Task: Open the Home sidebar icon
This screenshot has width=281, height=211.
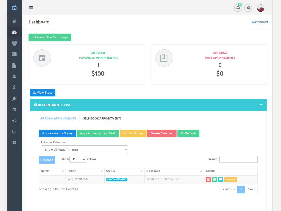Action: (x=14, y=21)
